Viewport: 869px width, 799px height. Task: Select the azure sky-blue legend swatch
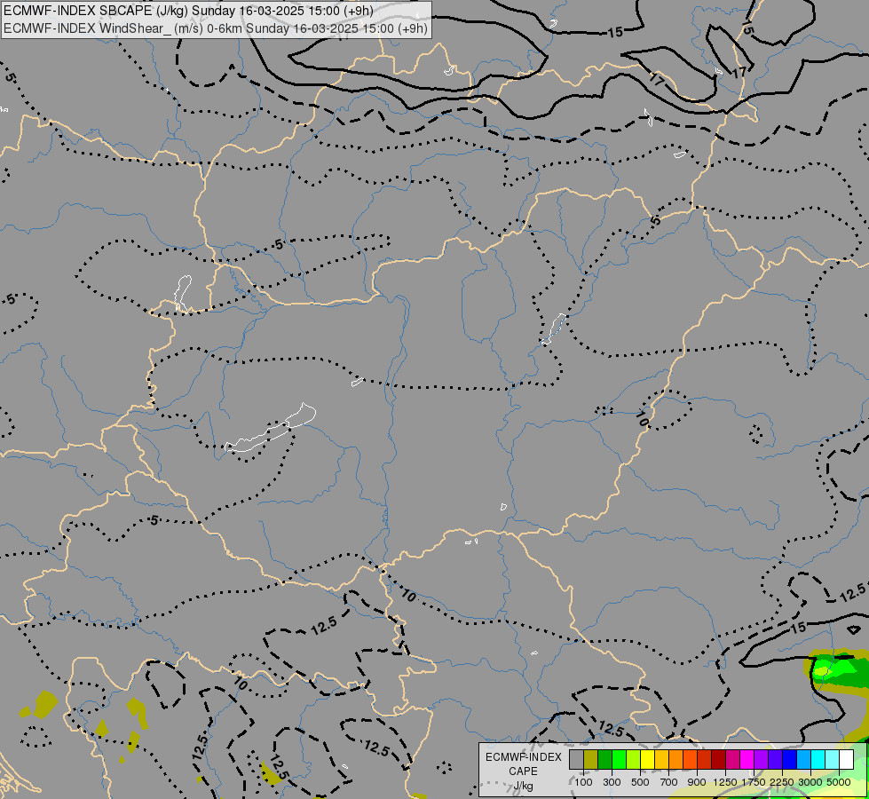point(804,760)
